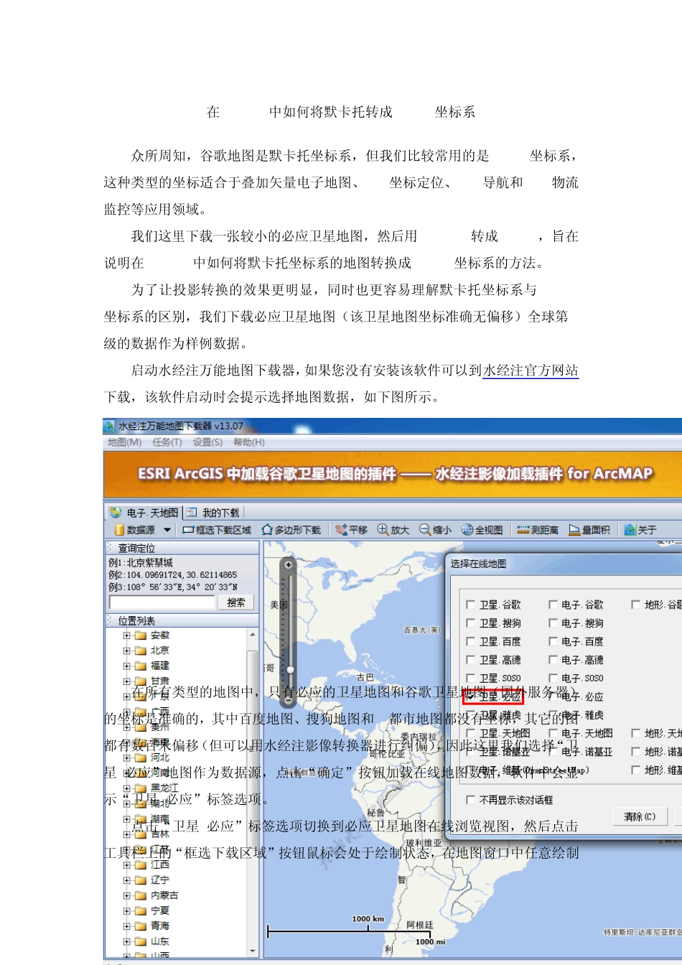Open the 任务(T) menu
Viewport: 682px width, 965px height.
(x=167, y=442)
